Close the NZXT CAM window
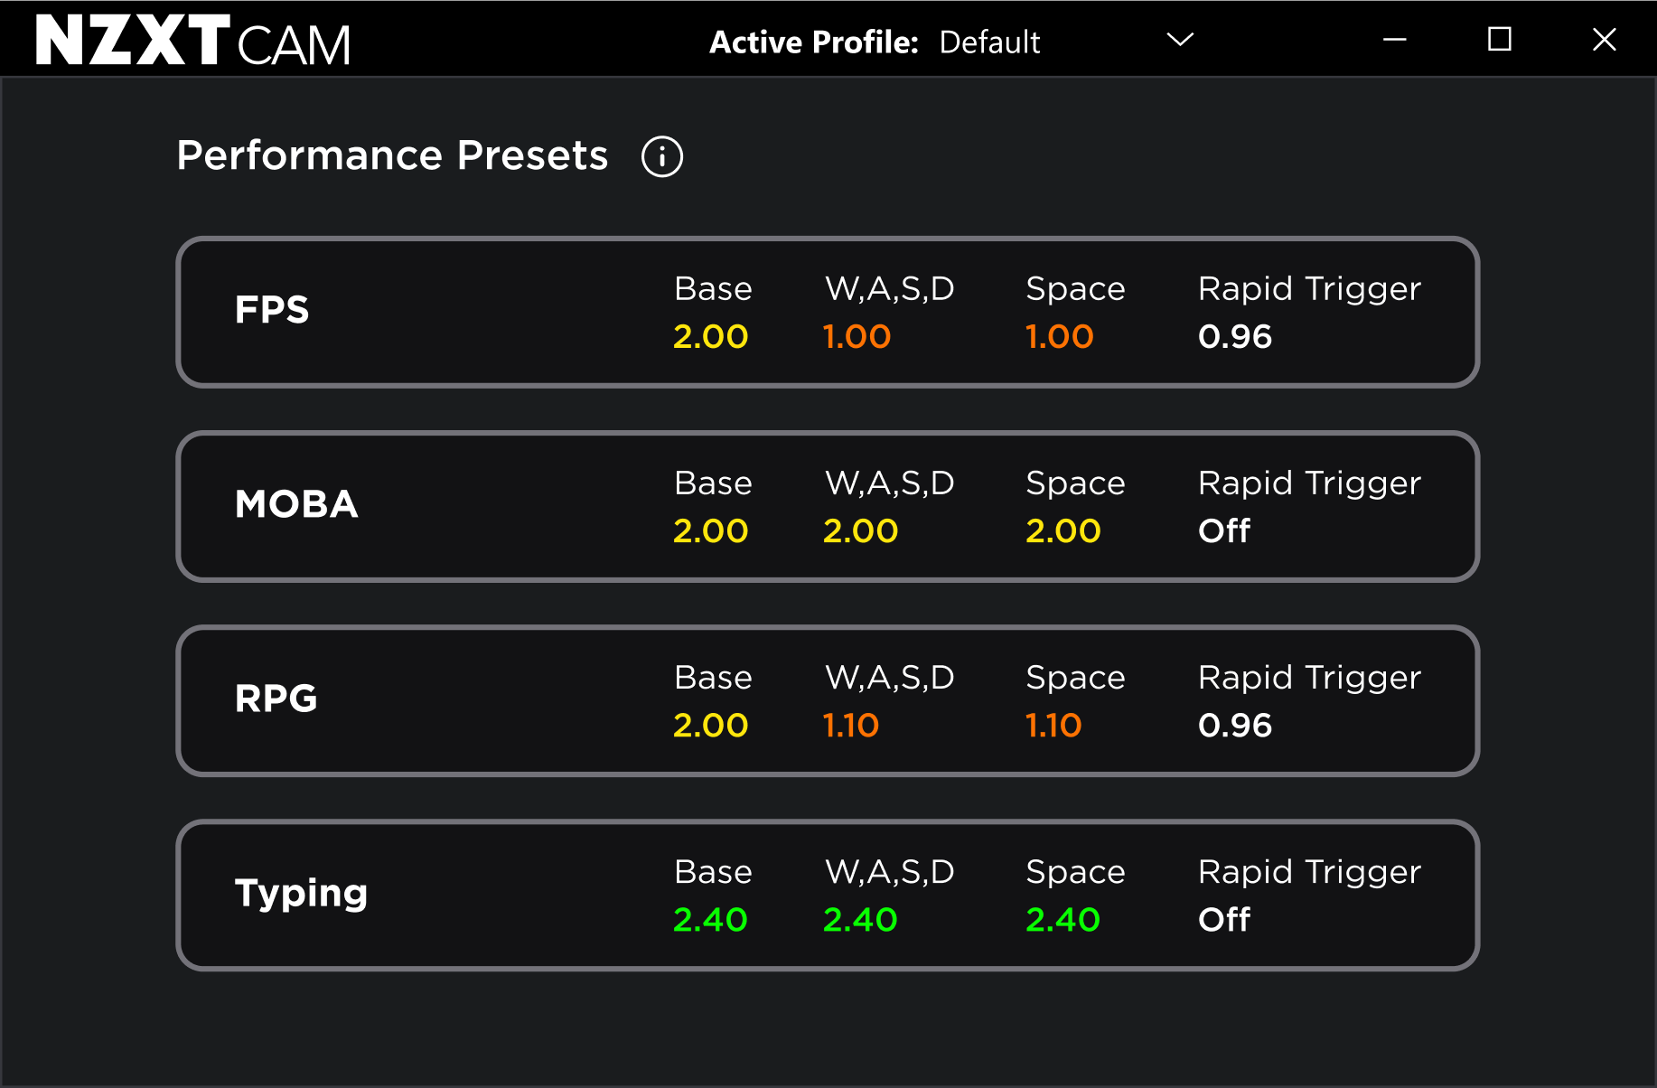 1604,40
